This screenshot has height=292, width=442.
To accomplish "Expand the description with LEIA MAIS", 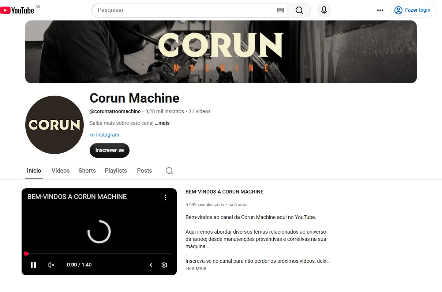I will pyautogui.click(x=196, y=269).
